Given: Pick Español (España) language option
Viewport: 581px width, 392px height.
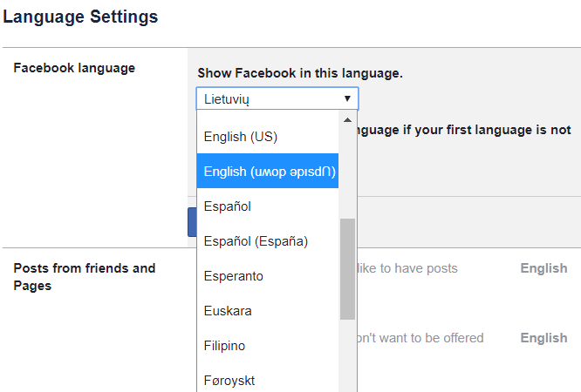Looking at the screenshot, I should coord(268,241).
